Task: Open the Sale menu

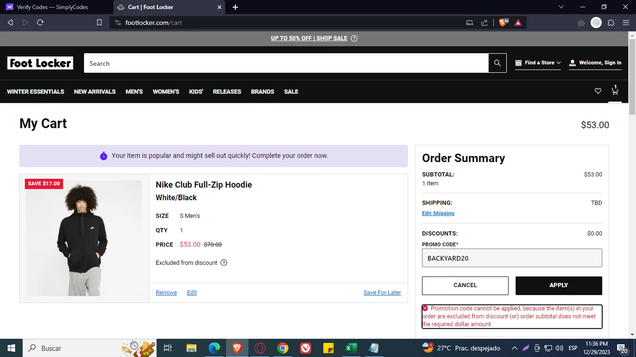Action: (291, 91)
